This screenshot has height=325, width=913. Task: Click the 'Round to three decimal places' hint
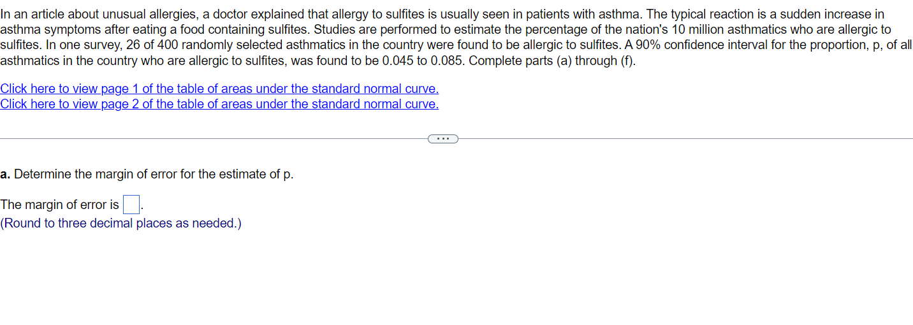point(121,223)
